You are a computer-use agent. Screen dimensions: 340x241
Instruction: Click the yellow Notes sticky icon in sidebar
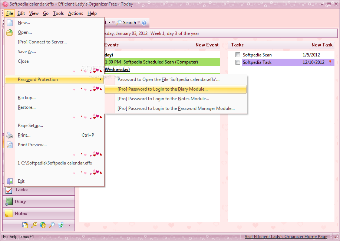[x=9, y=214]
